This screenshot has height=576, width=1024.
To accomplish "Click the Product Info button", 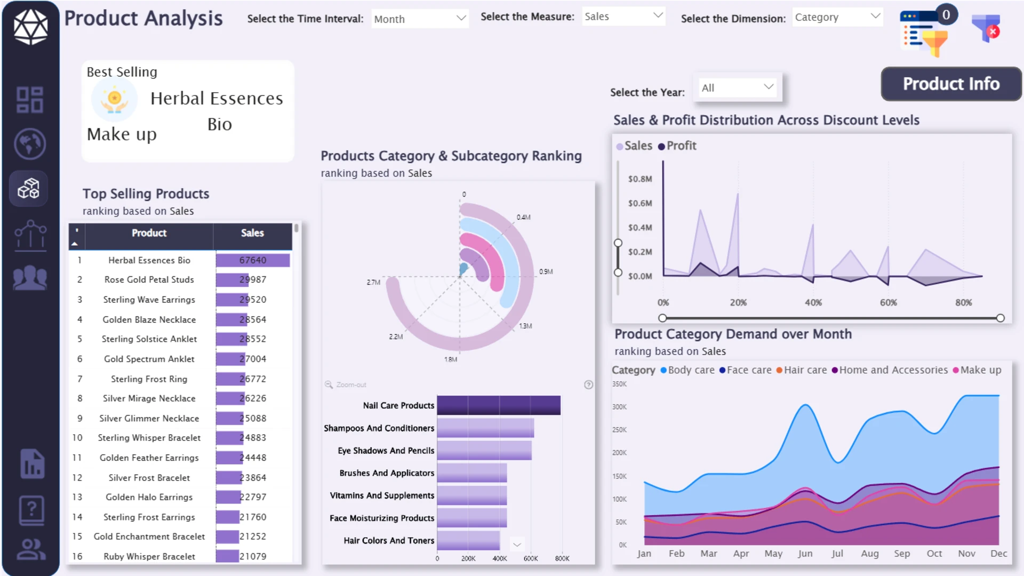I will 951,84.
